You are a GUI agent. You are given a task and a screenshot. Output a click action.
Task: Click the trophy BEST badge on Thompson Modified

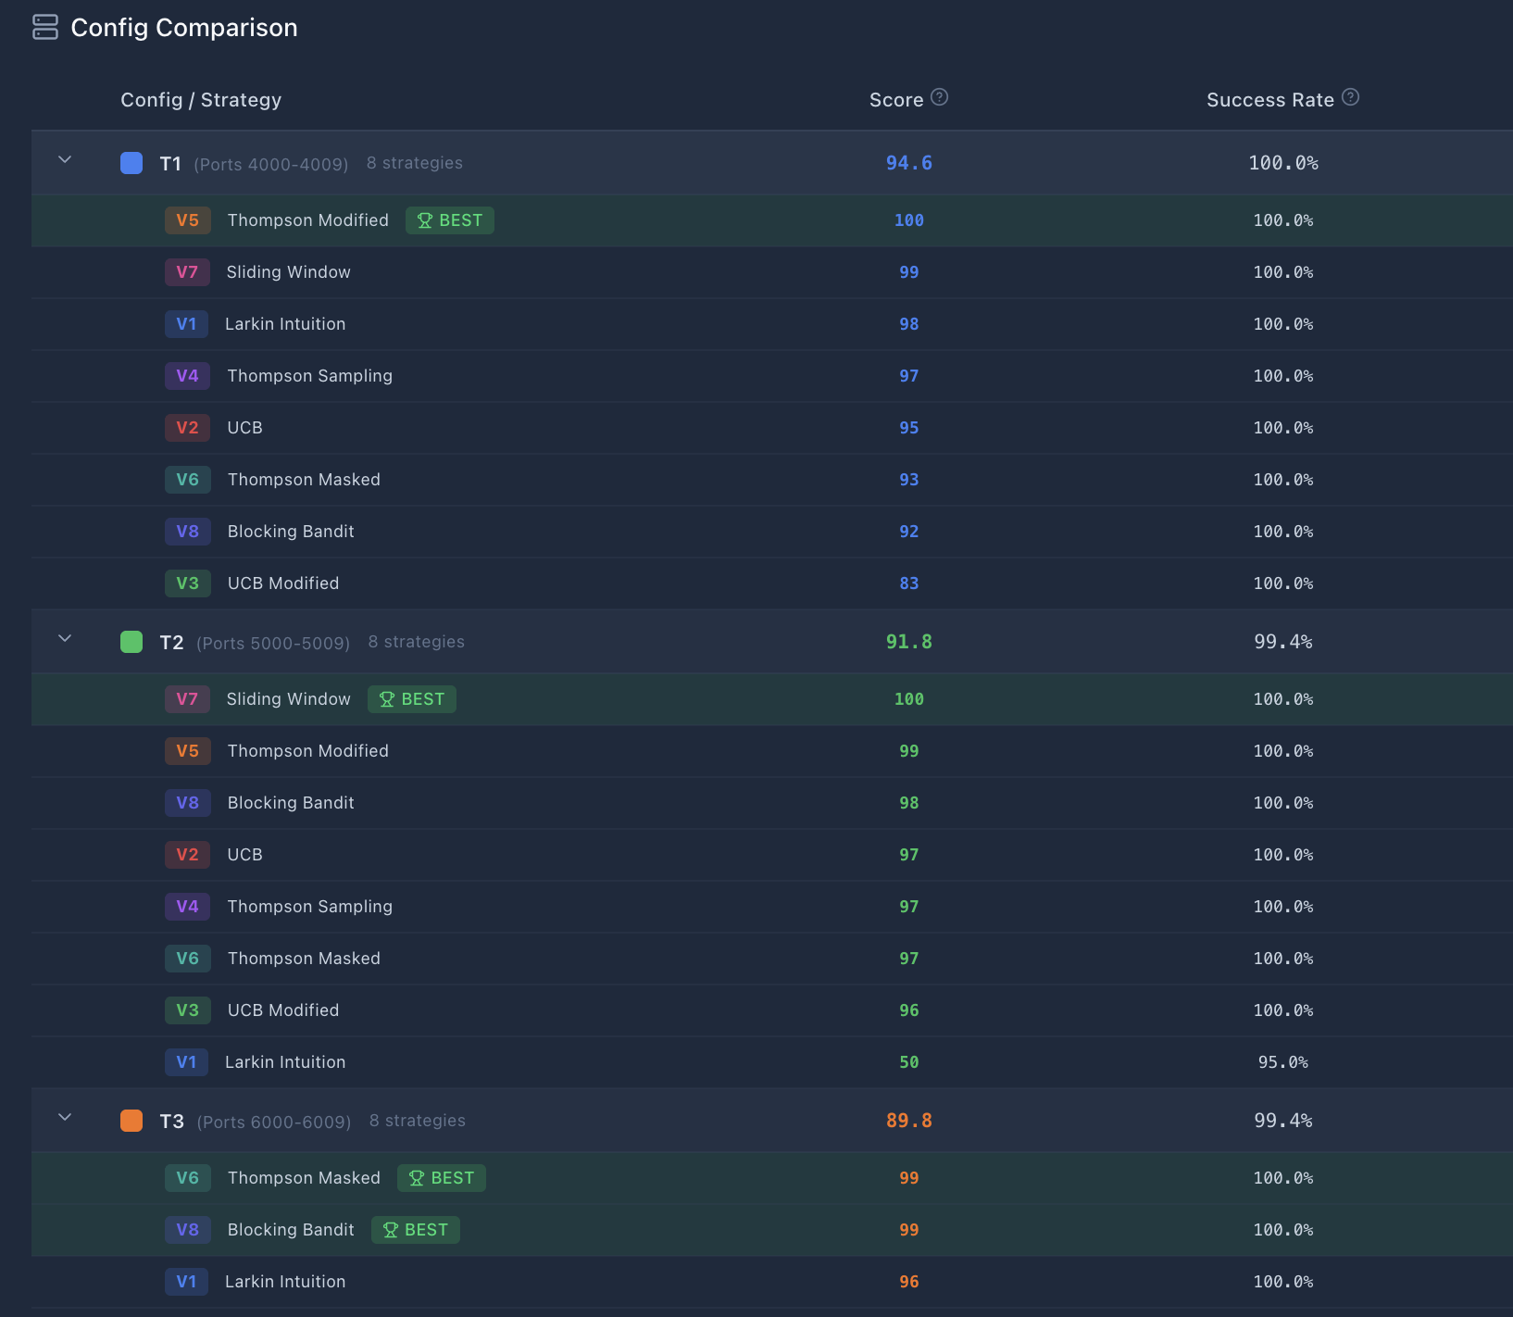click(x=449, y=220)
